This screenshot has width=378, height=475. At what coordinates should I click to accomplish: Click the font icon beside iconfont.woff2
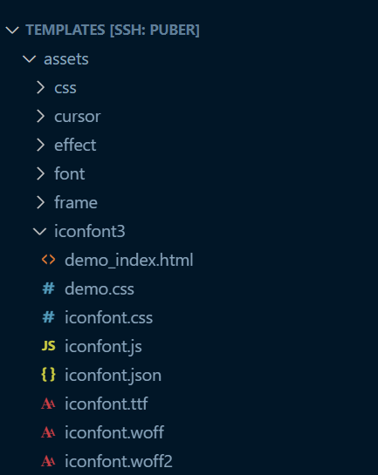click(49, 461)
